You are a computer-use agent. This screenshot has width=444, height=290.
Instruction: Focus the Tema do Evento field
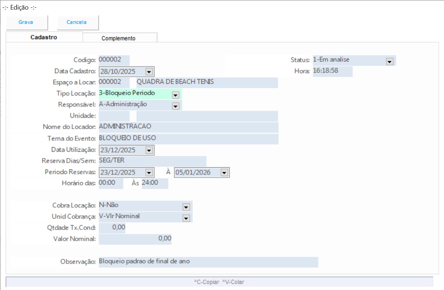tap(188, 139)
